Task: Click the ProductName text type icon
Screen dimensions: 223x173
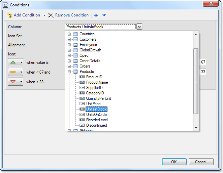Action: point(82,82)
